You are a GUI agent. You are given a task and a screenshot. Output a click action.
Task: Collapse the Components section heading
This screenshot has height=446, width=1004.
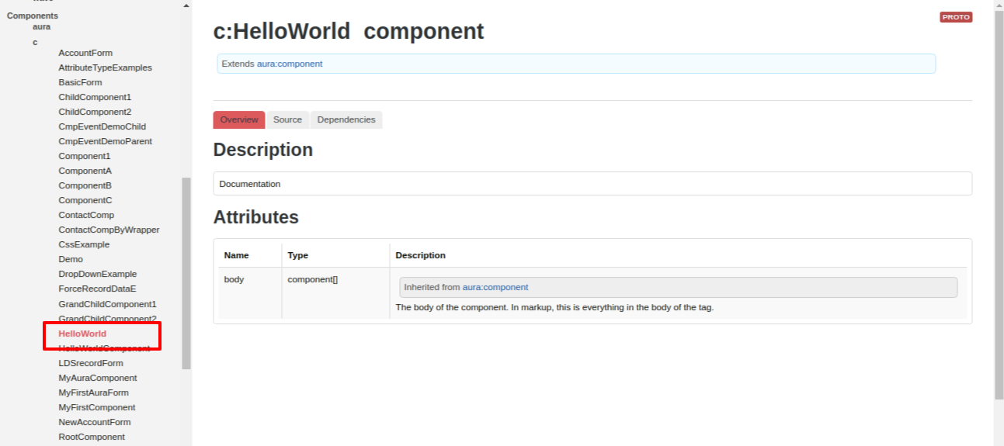tap(33, 16)
